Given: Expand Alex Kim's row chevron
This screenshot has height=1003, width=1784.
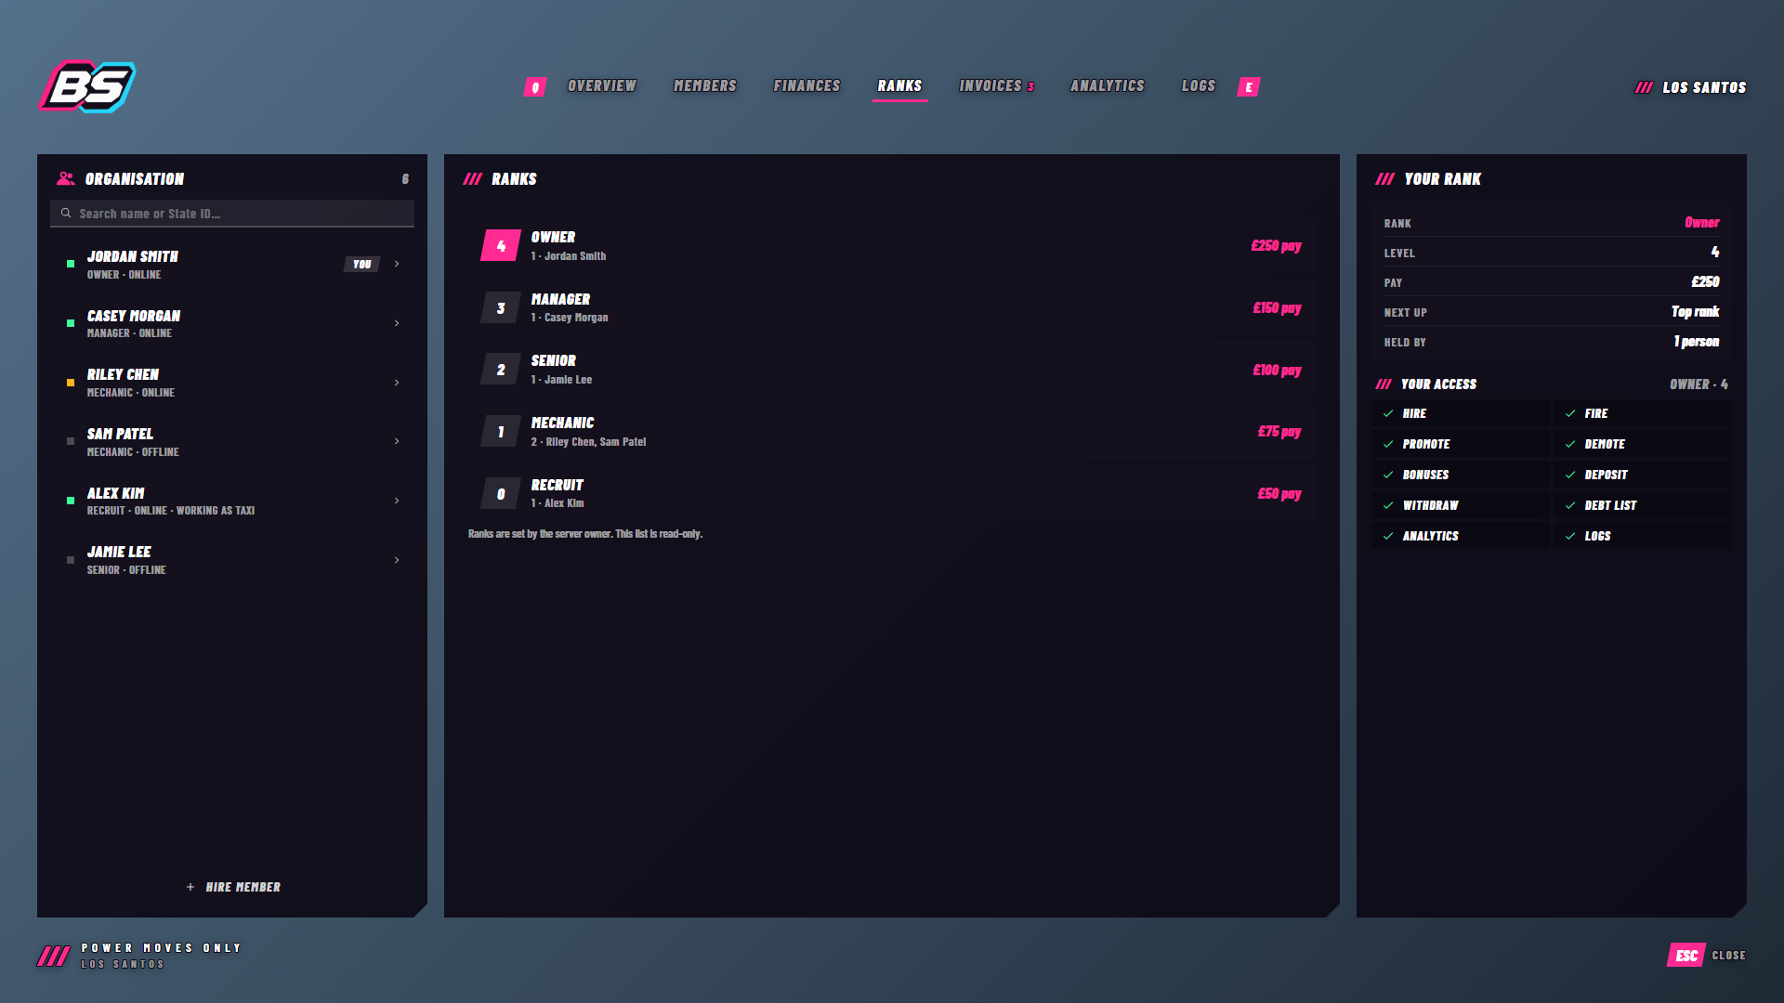Looking at the screenshot, I should point(397,501).
